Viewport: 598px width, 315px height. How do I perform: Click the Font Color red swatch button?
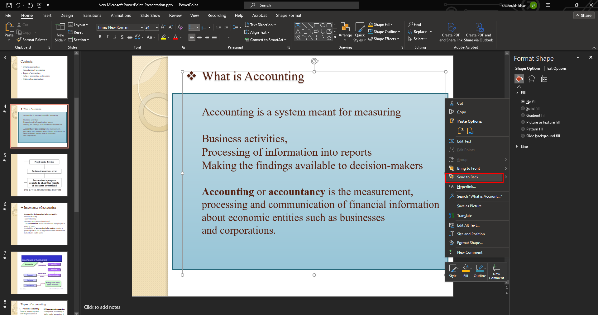click(175, 37)
